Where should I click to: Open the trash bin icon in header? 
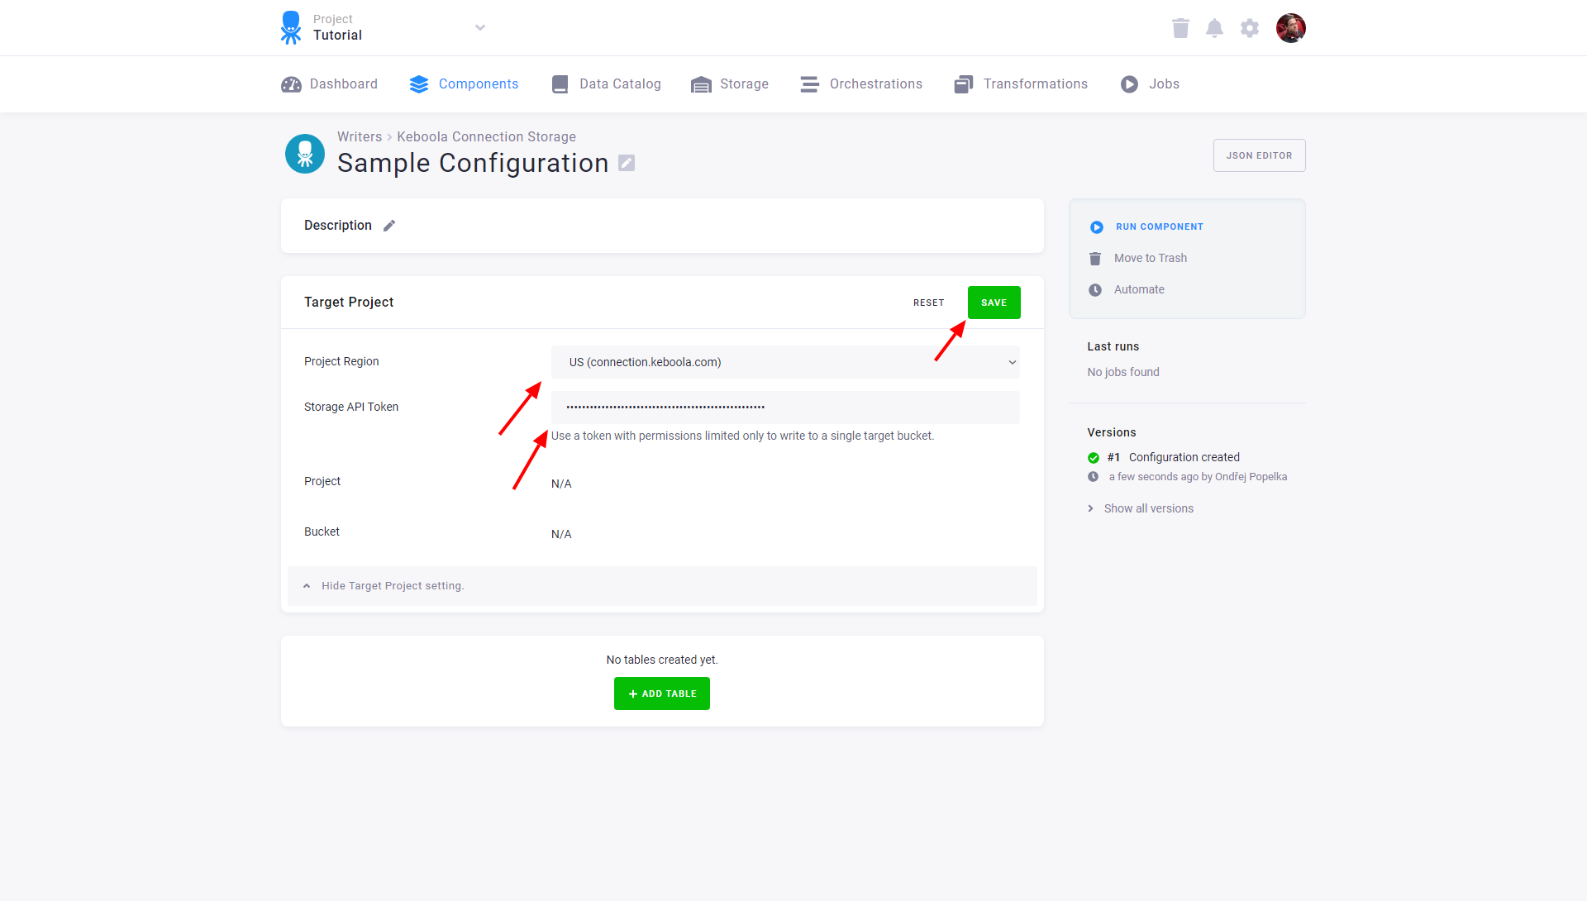(x=1180, y=28)
